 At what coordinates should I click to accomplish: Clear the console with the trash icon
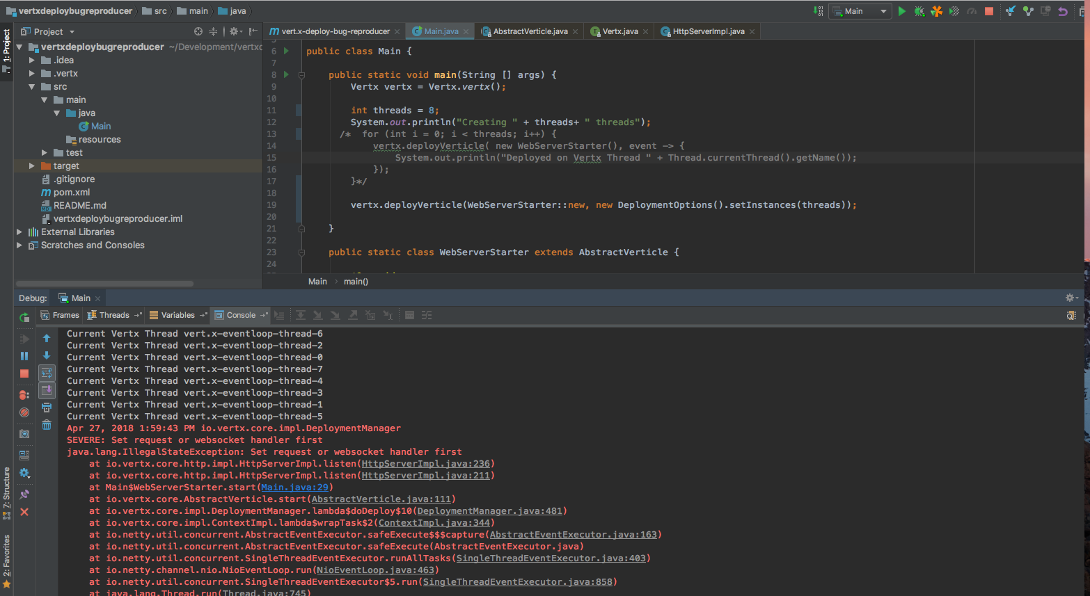(47, 425)
